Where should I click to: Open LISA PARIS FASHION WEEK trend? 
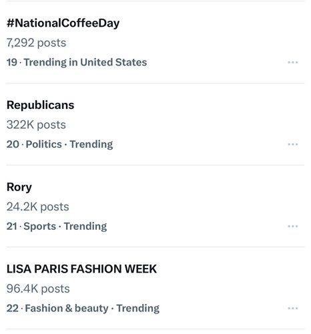coord(81,269)
